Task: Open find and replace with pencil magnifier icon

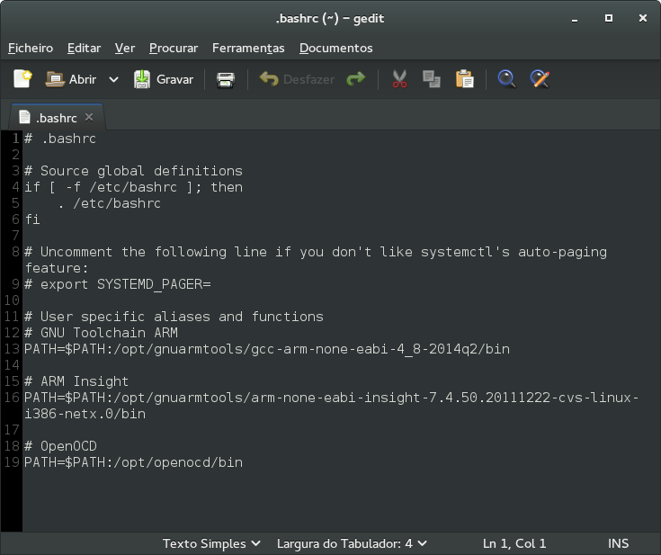Action: [x=540, y=79]
